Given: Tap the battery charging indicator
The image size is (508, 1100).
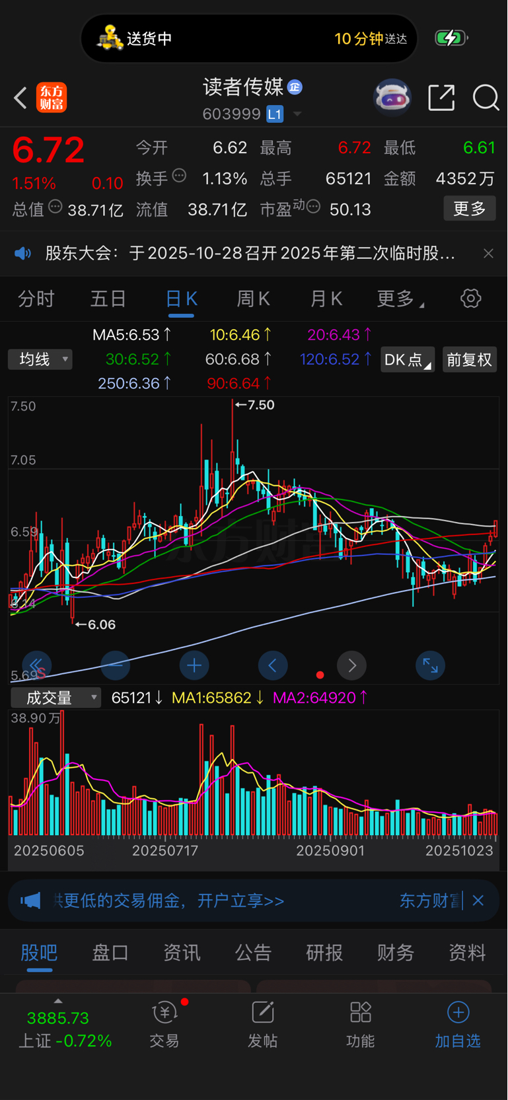Looking at the screenshot, I should point(451,38).
